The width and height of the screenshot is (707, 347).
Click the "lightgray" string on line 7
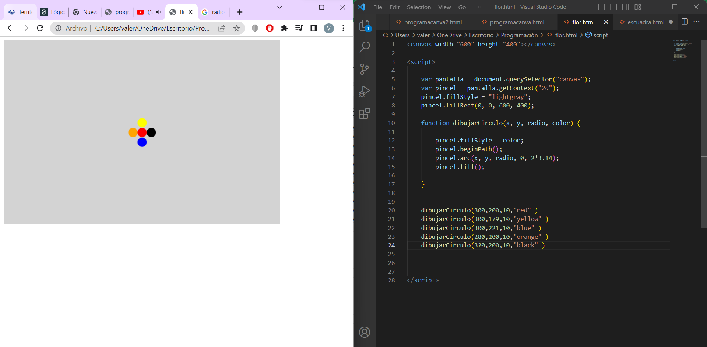(508, 97)
